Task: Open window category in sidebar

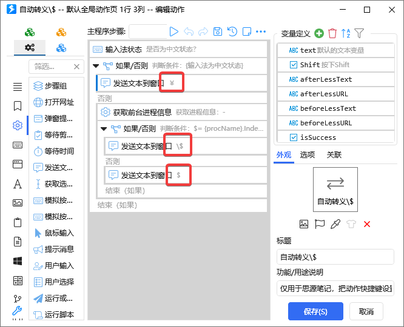Action: click(18, 164)
